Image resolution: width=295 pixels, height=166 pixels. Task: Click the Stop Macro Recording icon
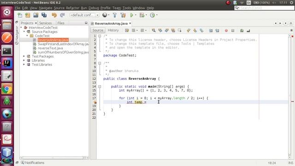point(233,30)
